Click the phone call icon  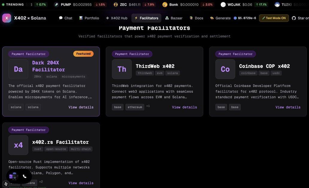click(25, 176)
